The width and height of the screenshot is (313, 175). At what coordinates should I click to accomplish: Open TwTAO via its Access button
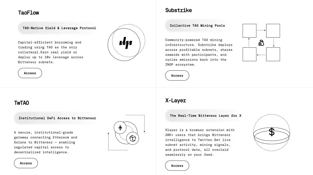tap(26, 163)
